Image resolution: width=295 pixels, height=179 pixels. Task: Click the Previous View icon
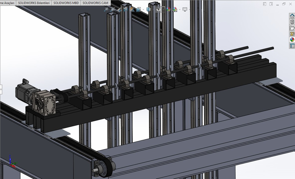point(119,9)
